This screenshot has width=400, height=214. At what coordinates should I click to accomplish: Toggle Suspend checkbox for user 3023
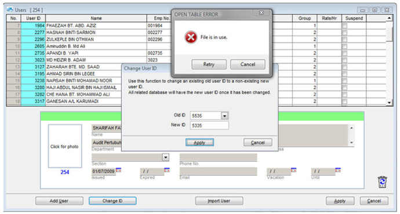[x=344, y=60]
